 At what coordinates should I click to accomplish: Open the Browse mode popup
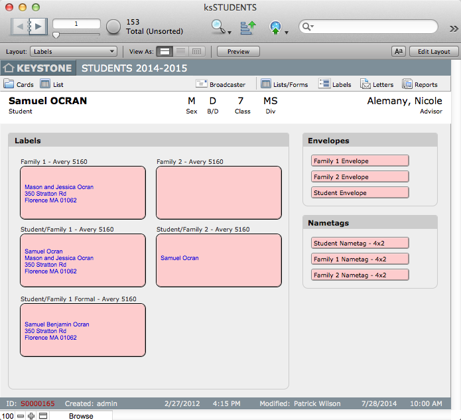(81, 416)
